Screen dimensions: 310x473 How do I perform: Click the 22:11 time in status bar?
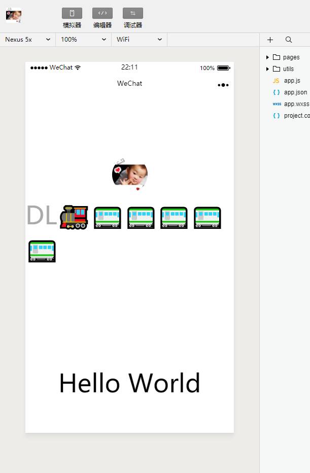(x=130, y=67)
